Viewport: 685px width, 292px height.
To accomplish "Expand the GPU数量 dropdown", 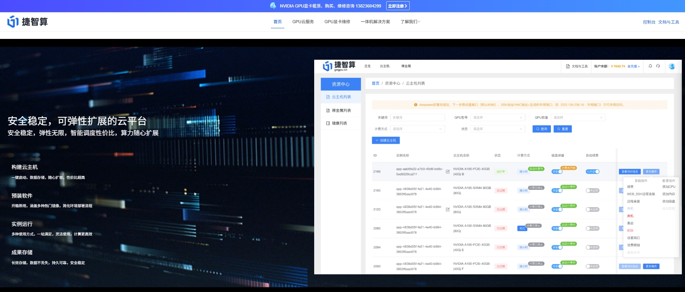I will click(x=578, y=118).
